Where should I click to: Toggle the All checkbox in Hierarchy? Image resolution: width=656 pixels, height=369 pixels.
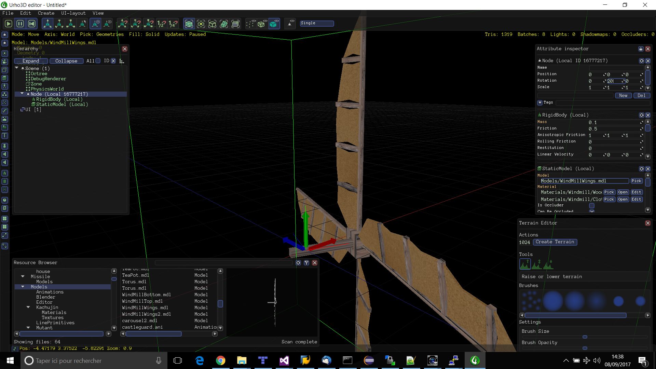pos(98,61)
